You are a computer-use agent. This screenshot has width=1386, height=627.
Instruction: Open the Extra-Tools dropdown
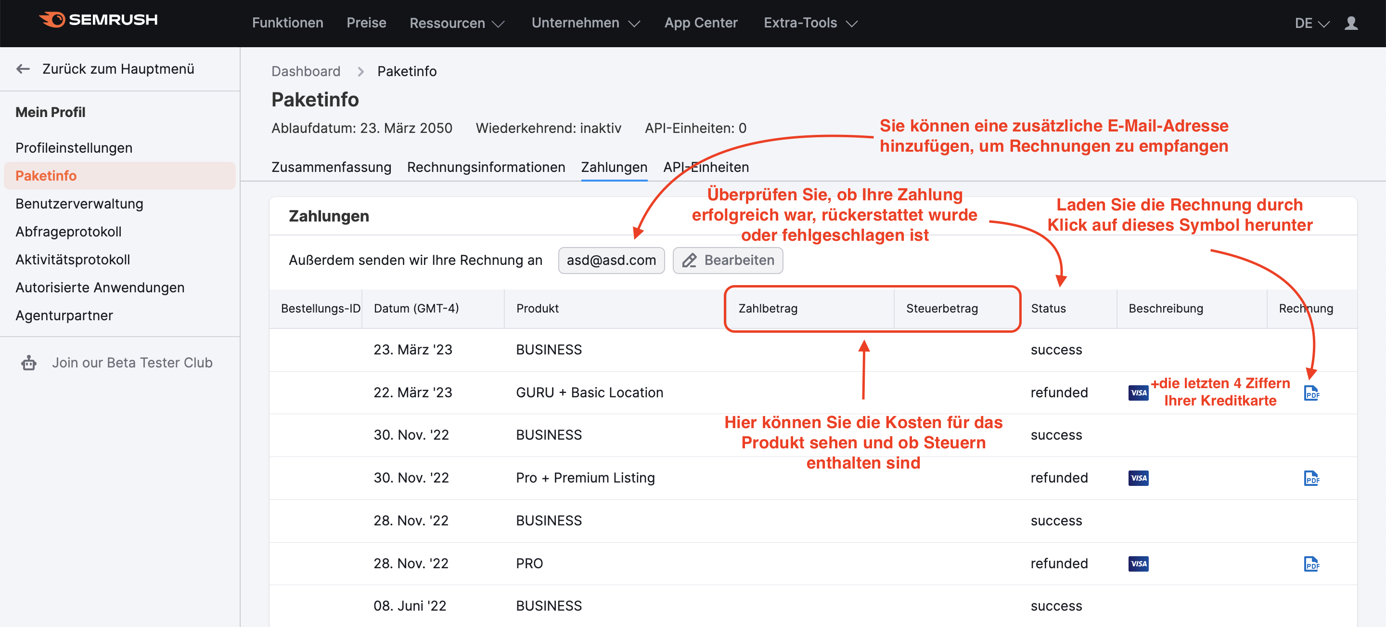810,23
